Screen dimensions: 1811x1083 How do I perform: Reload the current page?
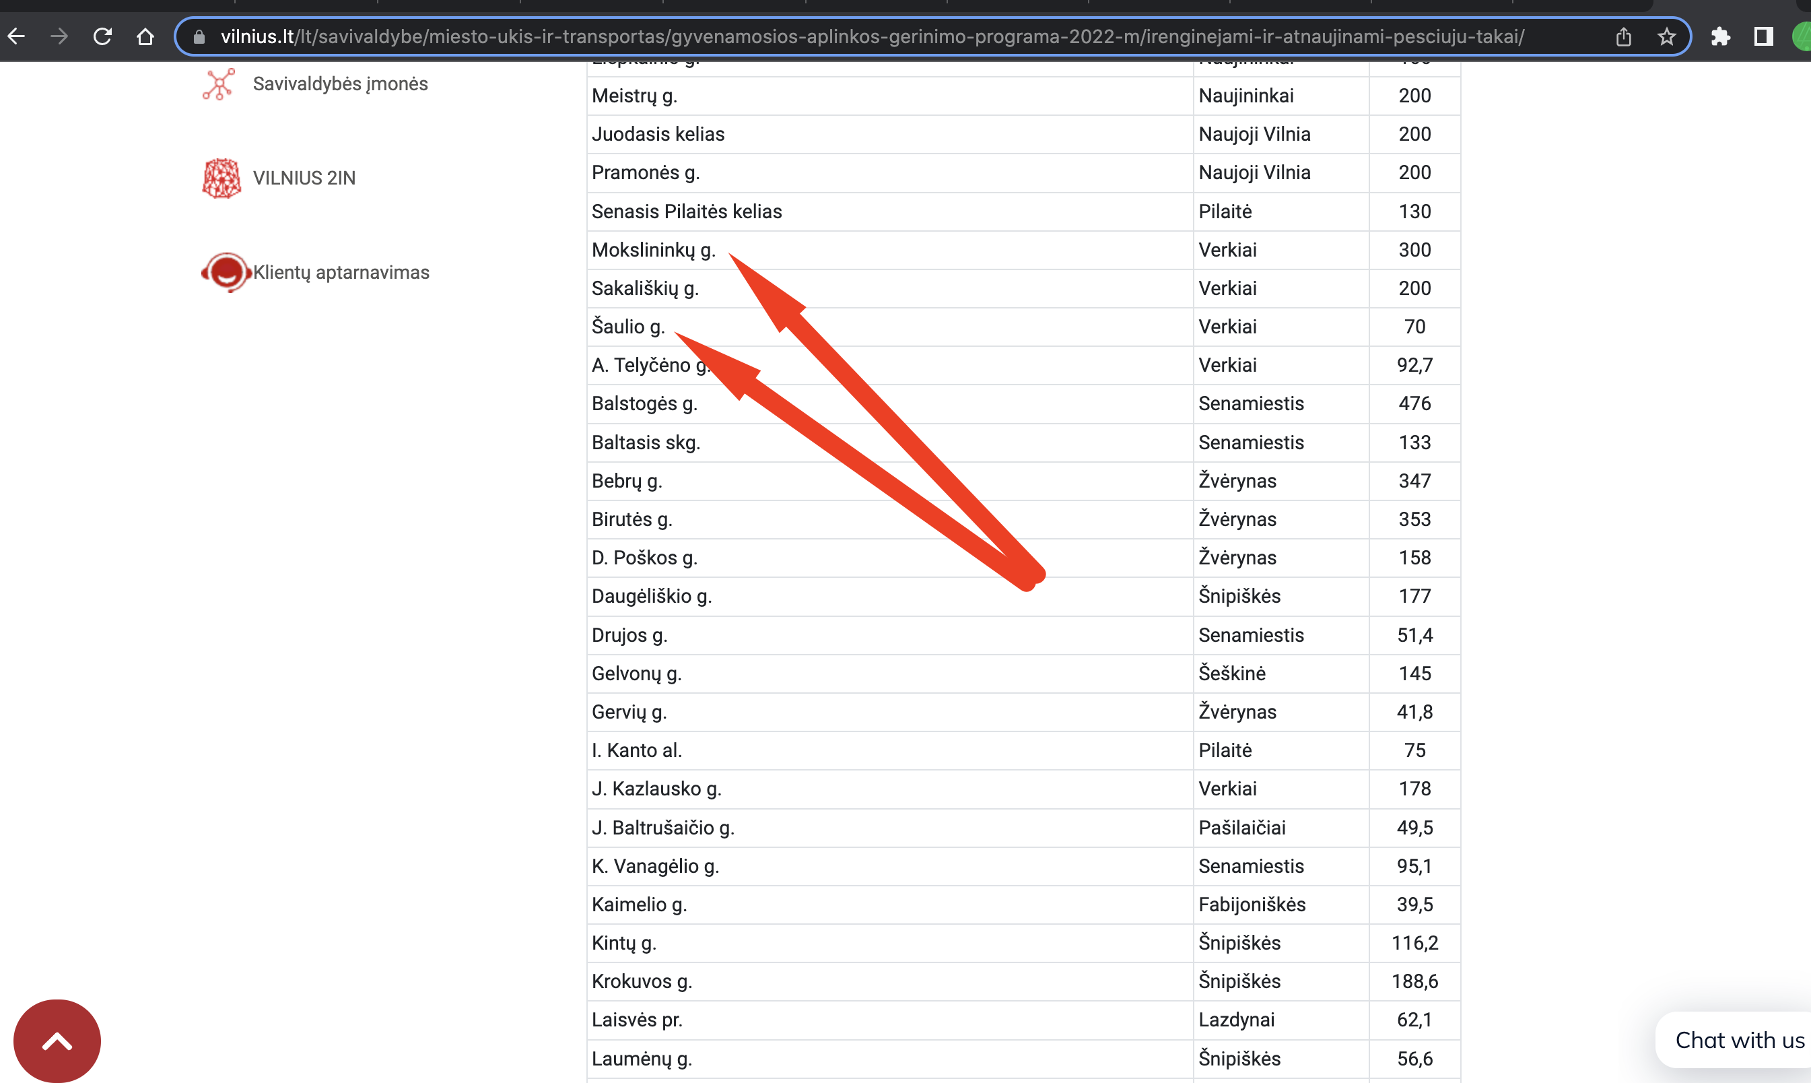pos(102,36)
